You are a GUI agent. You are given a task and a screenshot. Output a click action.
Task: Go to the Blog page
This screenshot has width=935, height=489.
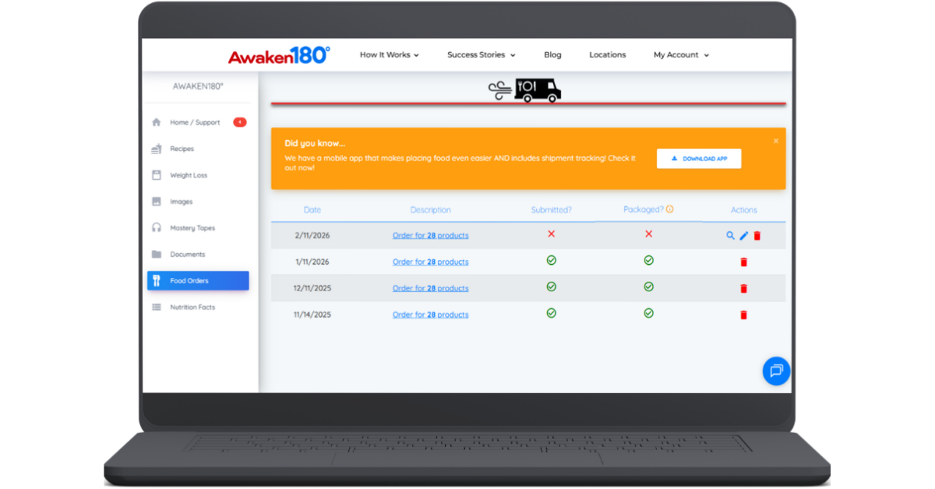552,55
